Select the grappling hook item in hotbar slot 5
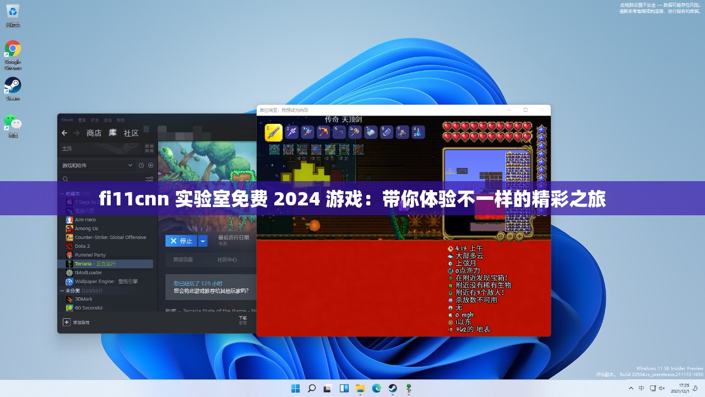Screen dimensions: 705x397 339,132
